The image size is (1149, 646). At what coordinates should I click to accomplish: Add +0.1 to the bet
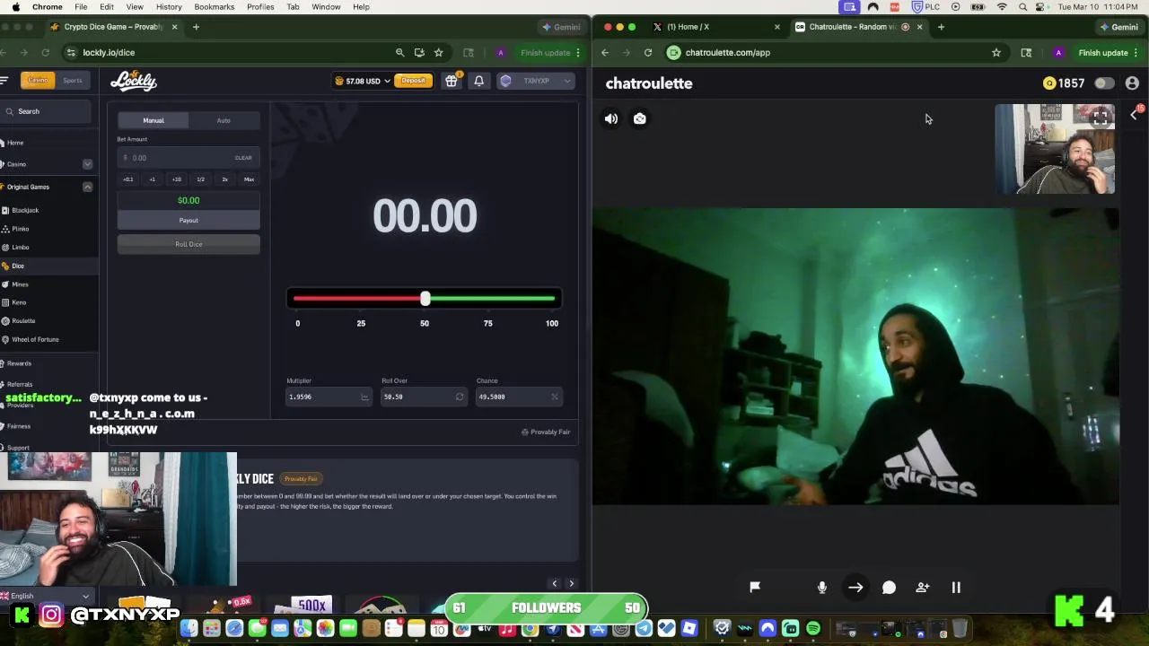pos(128,179)
